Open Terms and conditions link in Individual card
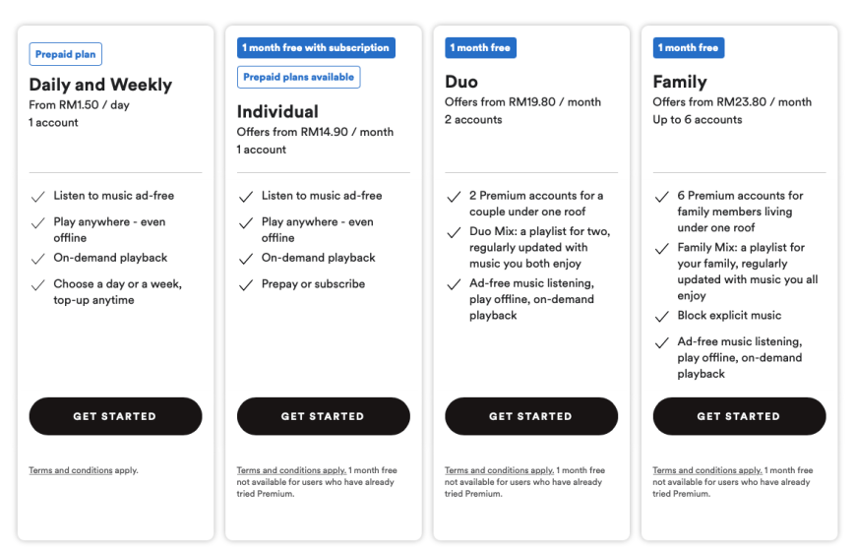 point(291,470)
